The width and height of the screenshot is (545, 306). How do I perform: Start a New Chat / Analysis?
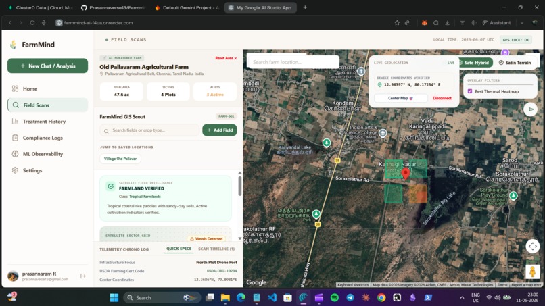47,66
